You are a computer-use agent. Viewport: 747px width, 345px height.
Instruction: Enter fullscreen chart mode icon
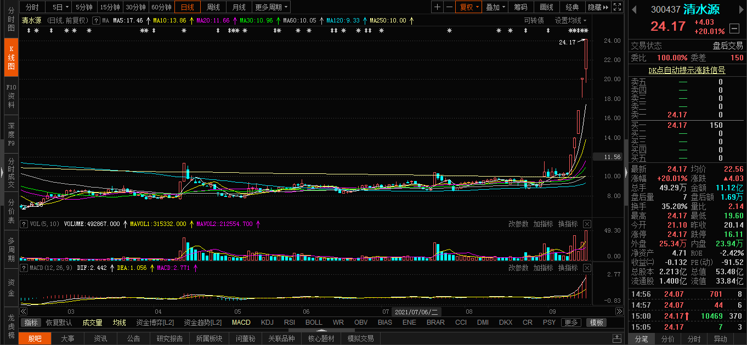coord(617,7)
